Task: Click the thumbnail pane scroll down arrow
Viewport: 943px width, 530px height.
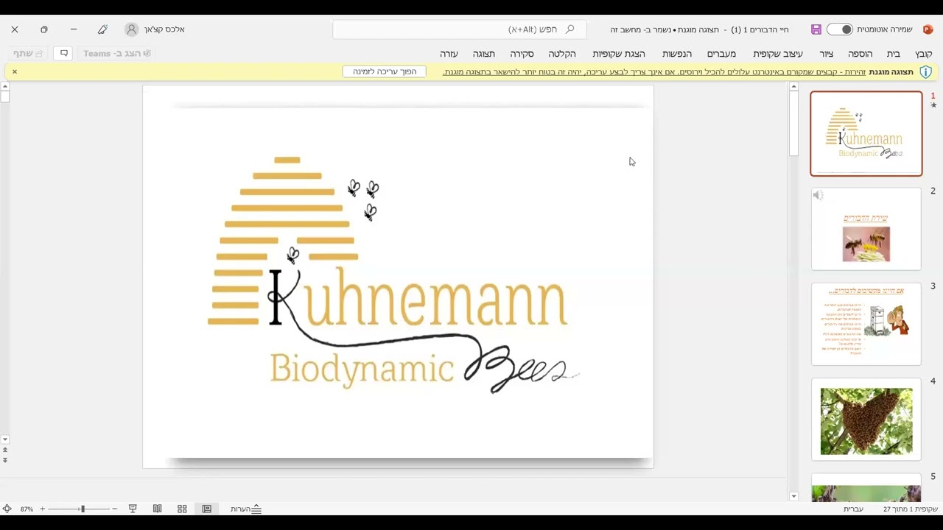Action: pos(793,496)
